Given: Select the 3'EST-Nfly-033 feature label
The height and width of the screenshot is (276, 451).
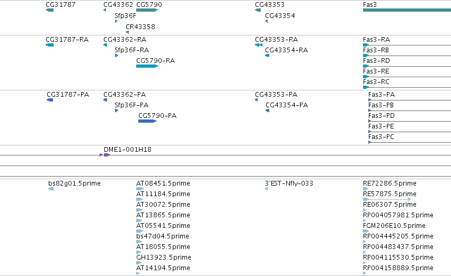Looking at the screenshot, I should [289, 183].
